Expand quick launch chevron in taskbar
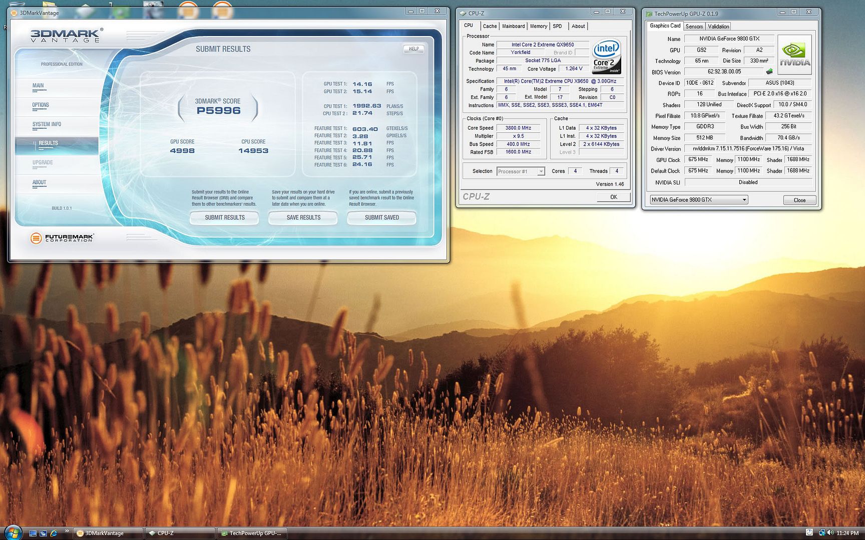The image size is (865, 540). point(67,531)
